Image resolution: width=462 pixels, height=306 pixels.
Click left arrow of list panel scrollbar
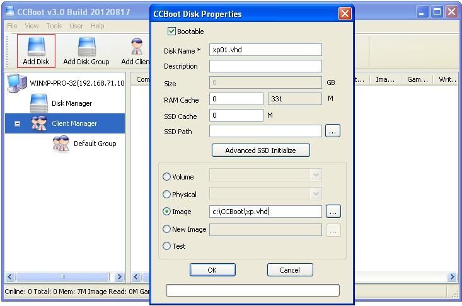pos(136,276)
